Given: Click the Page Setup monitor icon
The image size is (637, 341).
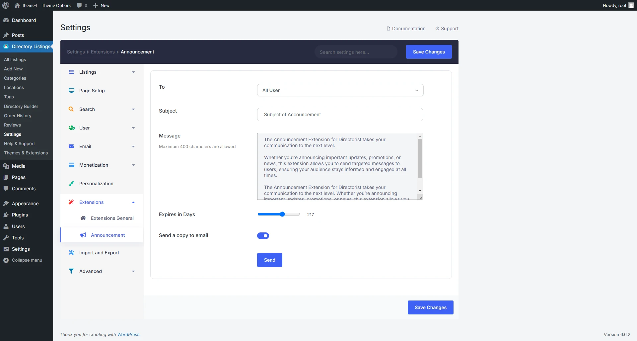Looking at the screenshot, I should coord(71,91).
